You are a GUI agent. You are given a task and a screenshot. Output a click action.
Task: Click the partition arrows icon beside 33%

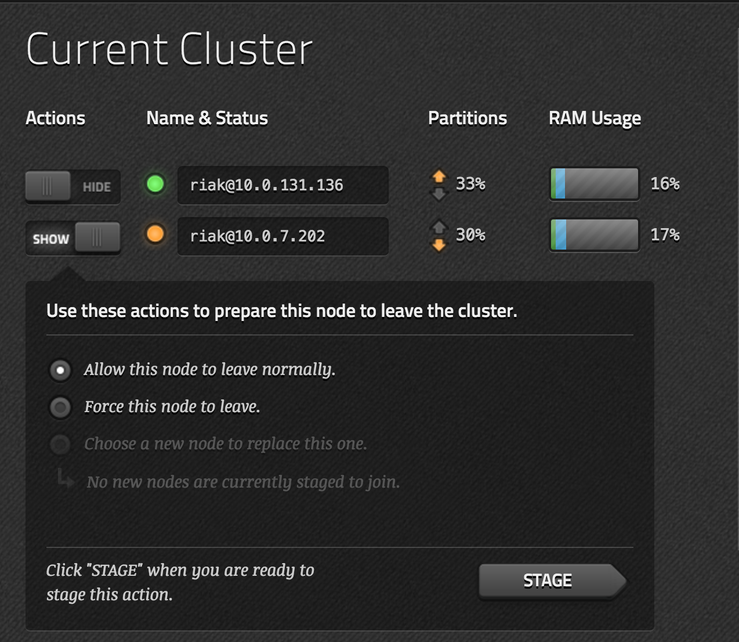coord(439,184)
